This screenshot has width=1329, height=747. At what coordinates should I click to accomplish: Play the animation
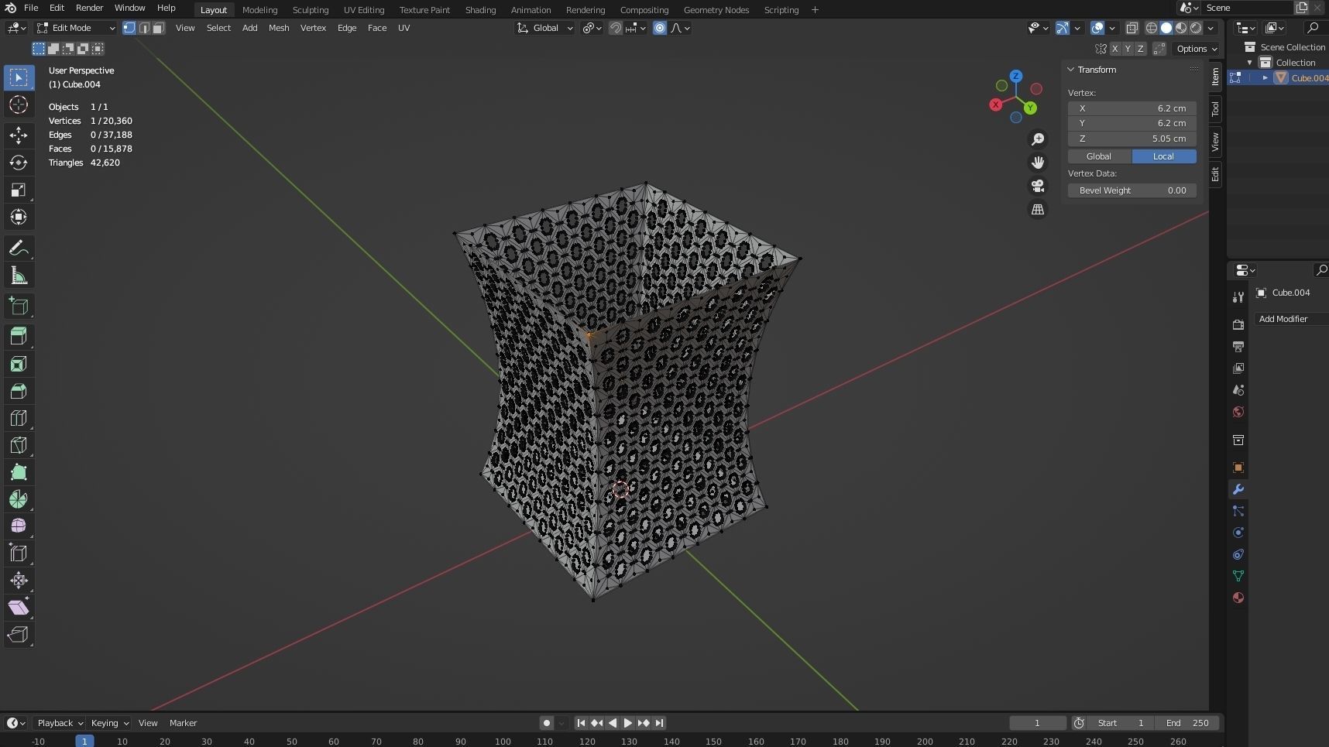(x=628, y=723)
